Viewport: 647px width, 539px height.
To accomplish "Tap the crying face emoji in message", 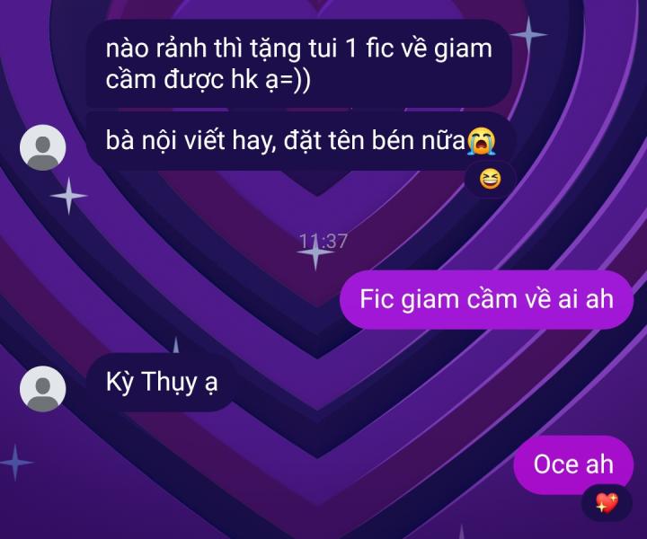I will [x=481, y=141].
